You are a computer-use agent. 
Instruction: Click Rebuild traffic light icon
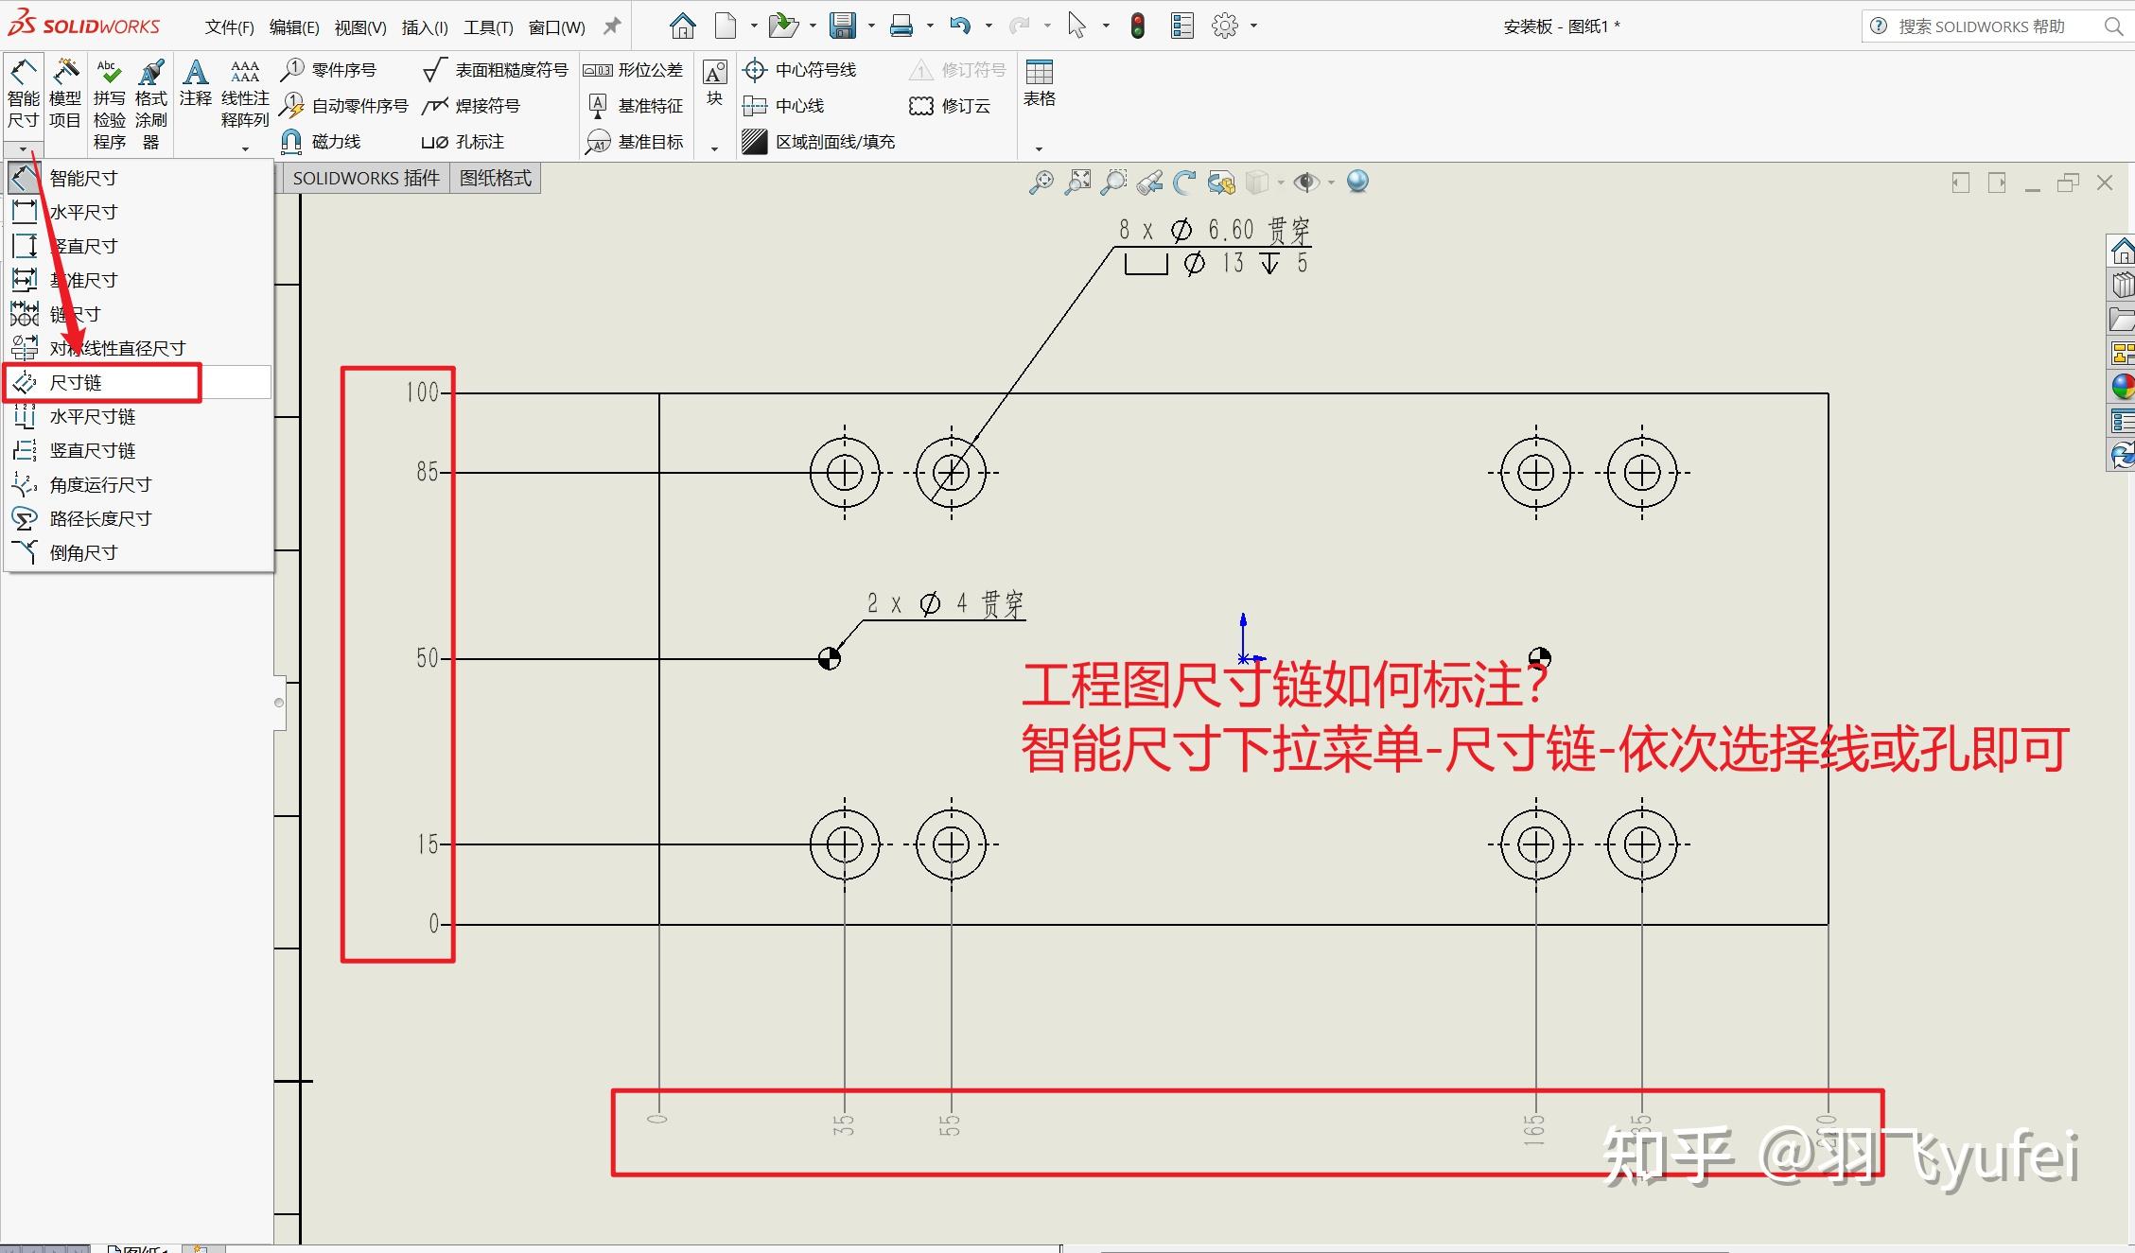1138,26
